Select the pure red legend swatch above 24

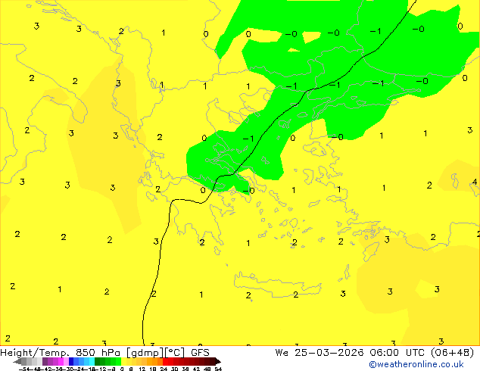point(165,361)
